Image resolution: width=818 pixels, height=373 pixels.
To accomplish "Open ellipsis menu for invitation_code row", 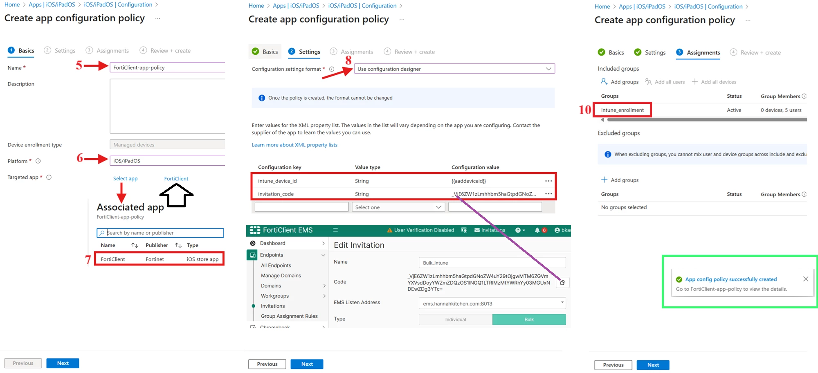I will pos(548,194).
